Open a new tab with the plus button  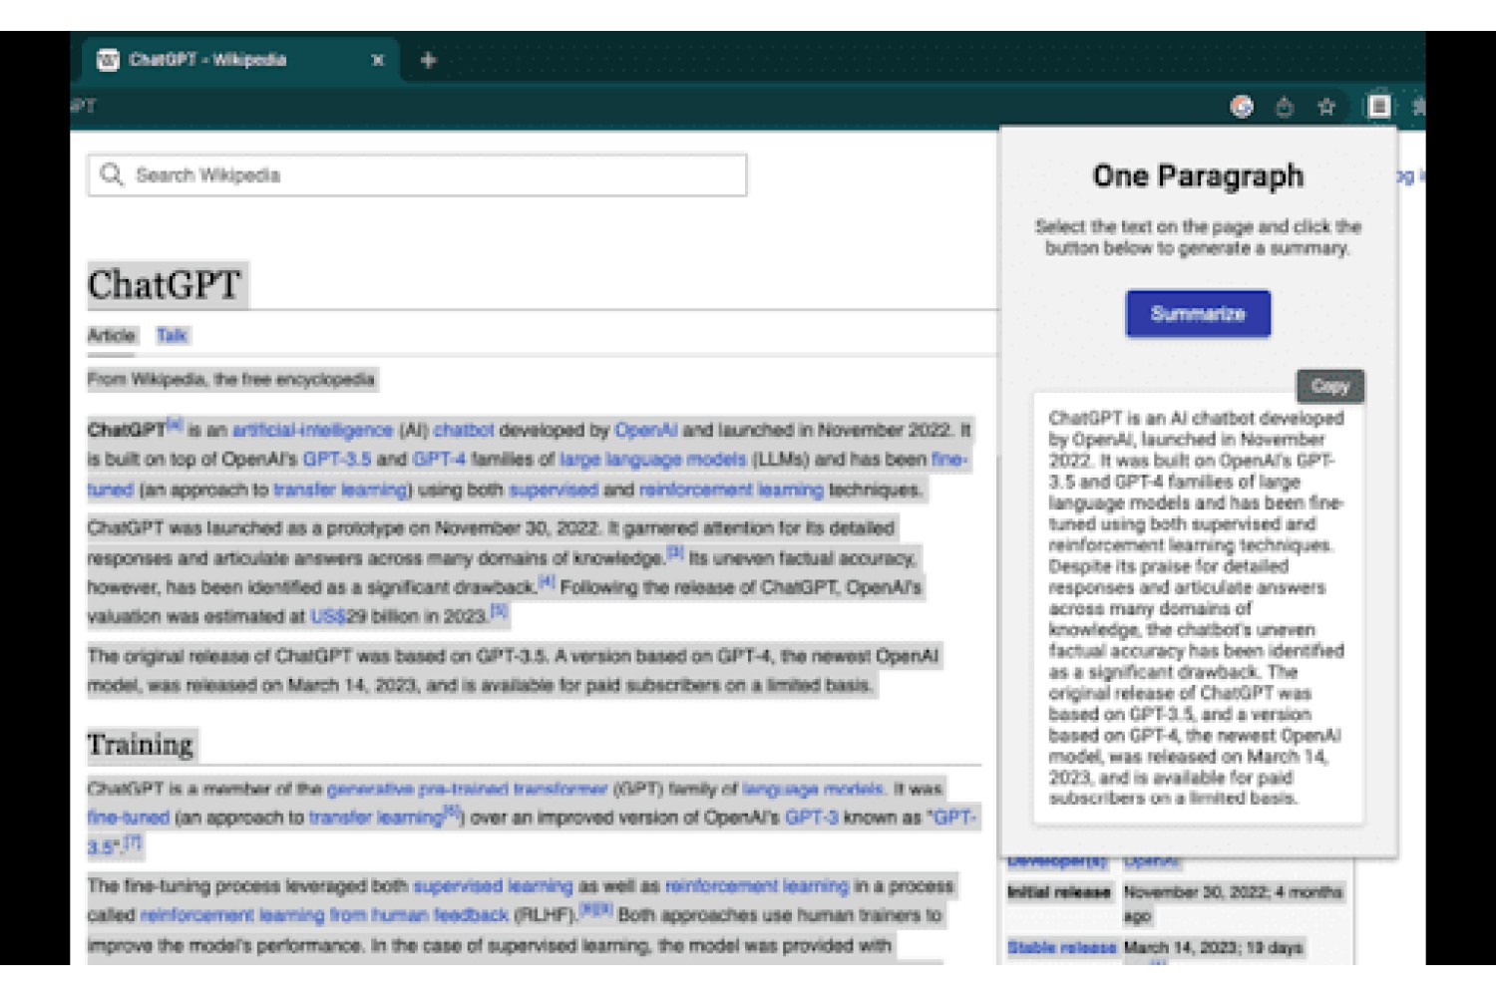(429, 60)
